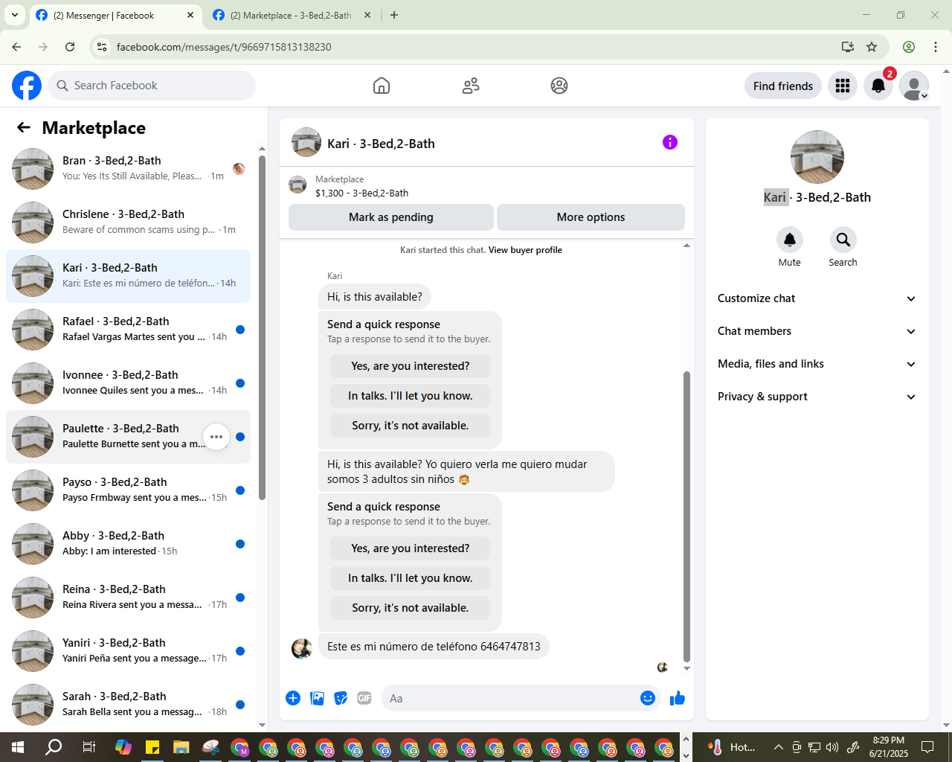952x762 pixels.
Task: Open three-dot options on Paulette chat
Action: [216, 437]
